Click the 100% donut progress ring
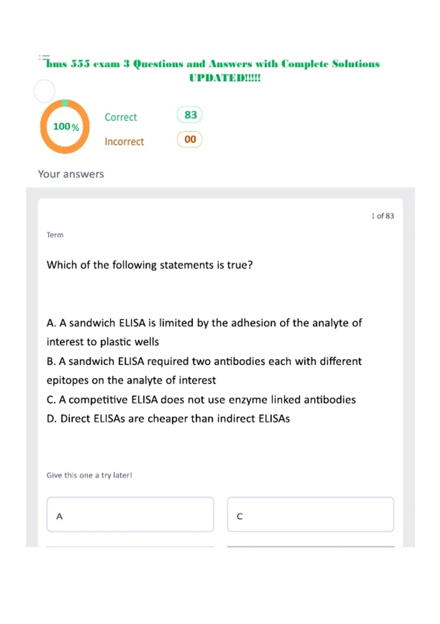The height and width of the screenshot is (624, 440). tap(65, 127)
